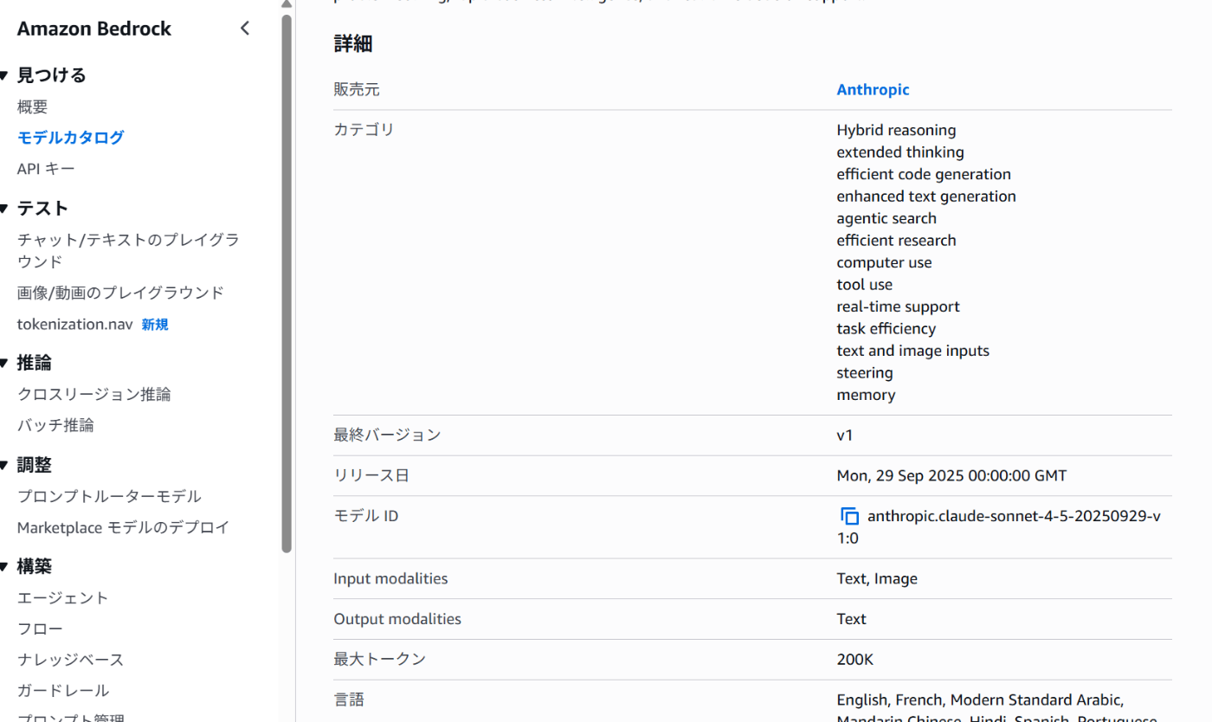Click the リリース日 row label

(371, 476)
